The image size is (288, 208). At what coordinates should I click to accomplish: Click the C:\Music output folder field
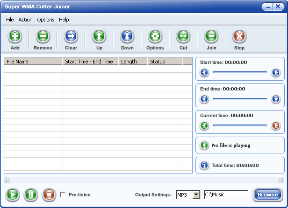pyautogui.click(x=226, y=194)
